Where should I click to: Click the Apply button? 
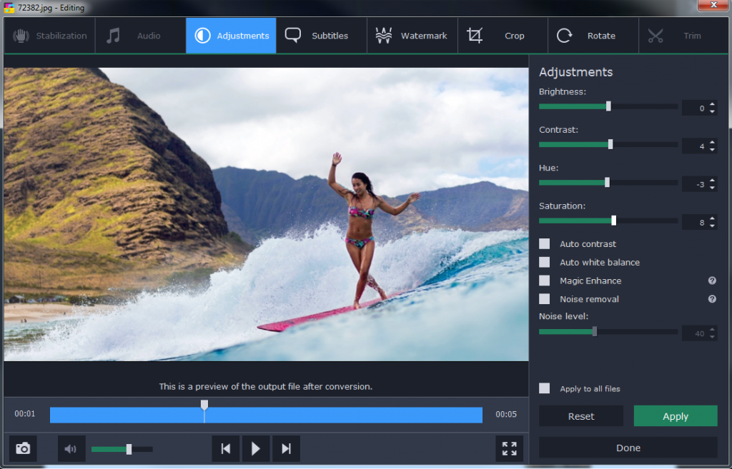(675, 415)
